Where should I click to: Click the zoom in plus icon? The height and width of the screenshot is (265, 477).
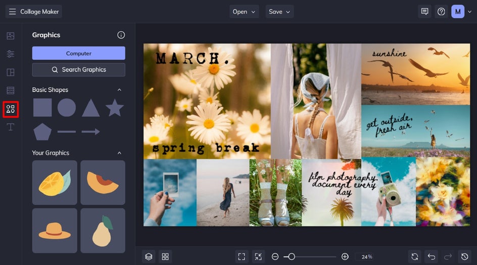click(x=345, y=257)
